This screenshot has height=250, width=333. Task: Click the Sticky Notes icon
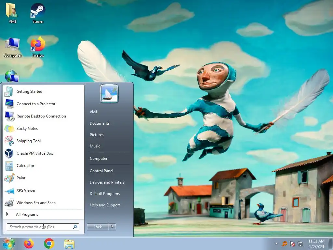click(x=9, y=129)
